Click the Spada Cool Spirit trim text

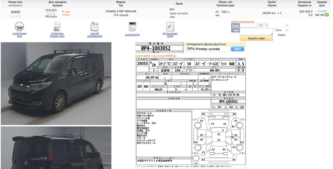pos(179,13)
